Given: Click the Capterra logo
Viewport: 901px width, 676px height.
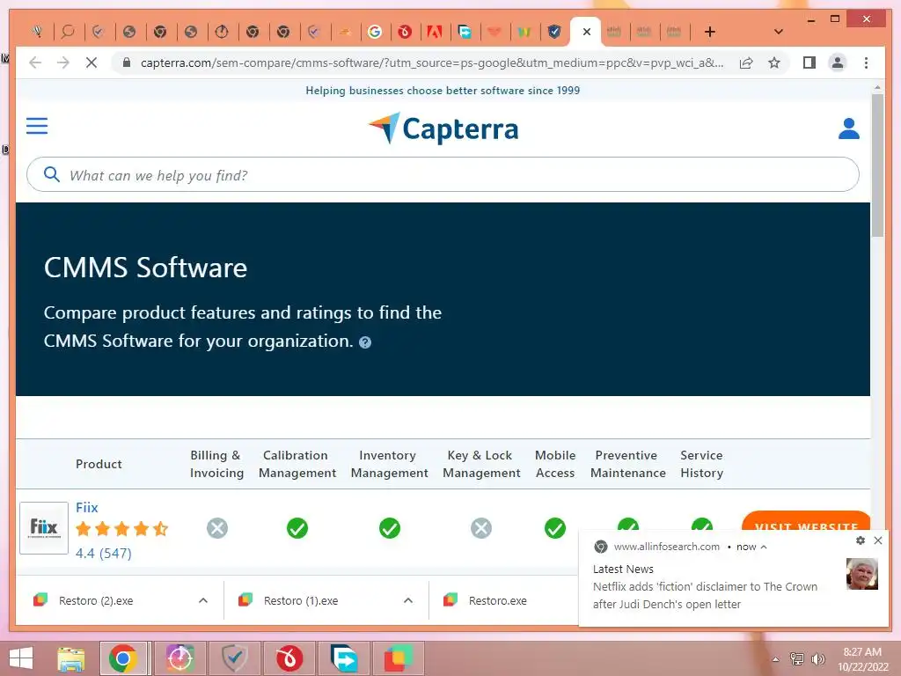Looking at the screenshot, I should coord(443,129).
